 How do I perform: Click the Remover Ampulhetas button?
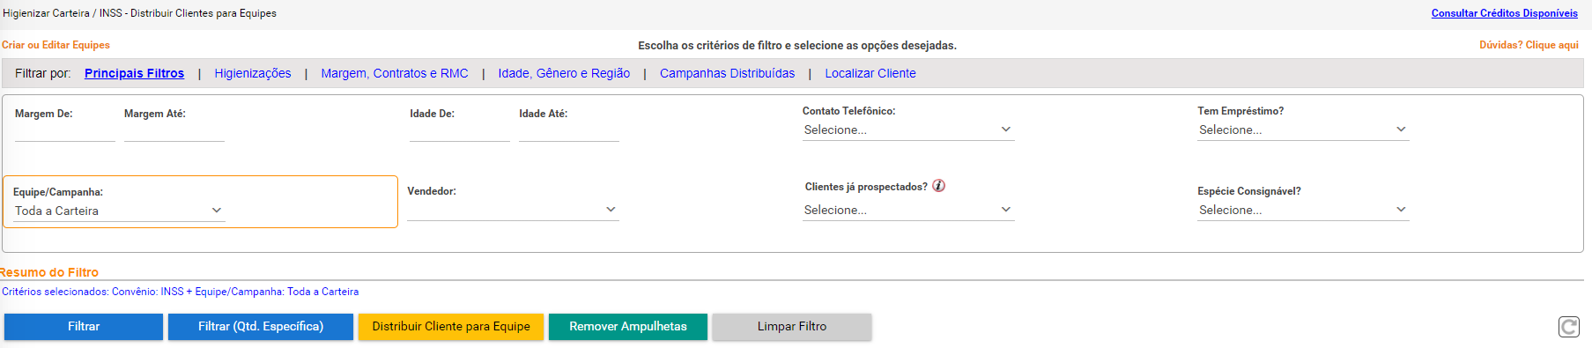click(x=628, y=327)
